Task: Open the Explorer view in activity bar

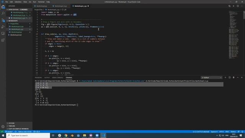Action: [3, 7]
